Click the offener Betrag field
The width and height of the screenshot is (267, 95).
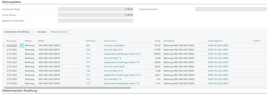(x=96, y=15)
